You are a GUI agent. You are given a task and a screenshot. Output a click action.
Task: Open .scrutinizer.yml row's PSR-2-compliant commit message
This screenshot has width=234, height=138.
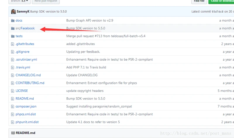109,60
